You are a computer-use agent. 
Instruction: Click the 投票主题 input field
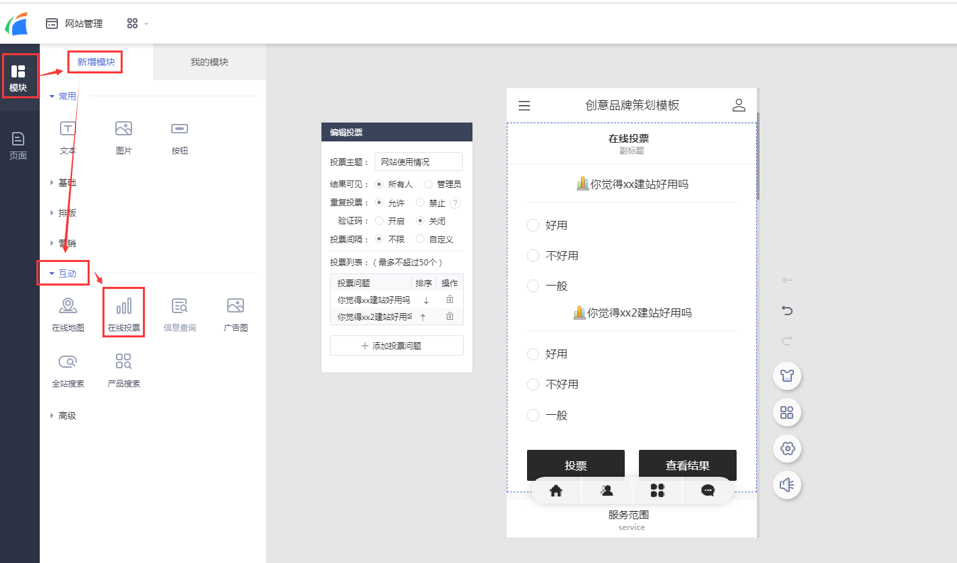coord(419,162)
